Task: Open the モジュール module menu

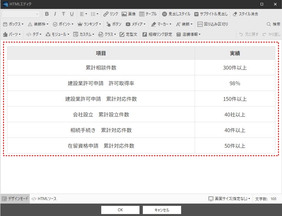Action: tap(57, 34)
